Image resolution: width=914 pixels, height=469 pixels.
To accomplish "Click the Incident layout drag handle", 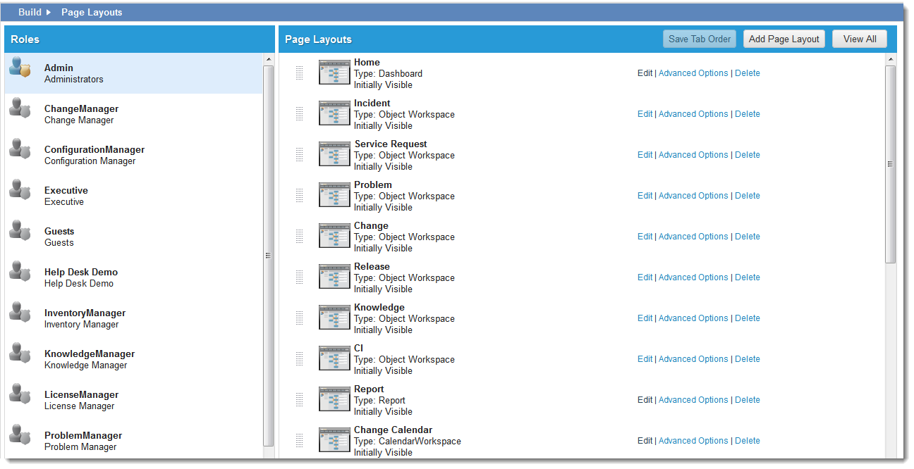I will click(x=299, y=113).
